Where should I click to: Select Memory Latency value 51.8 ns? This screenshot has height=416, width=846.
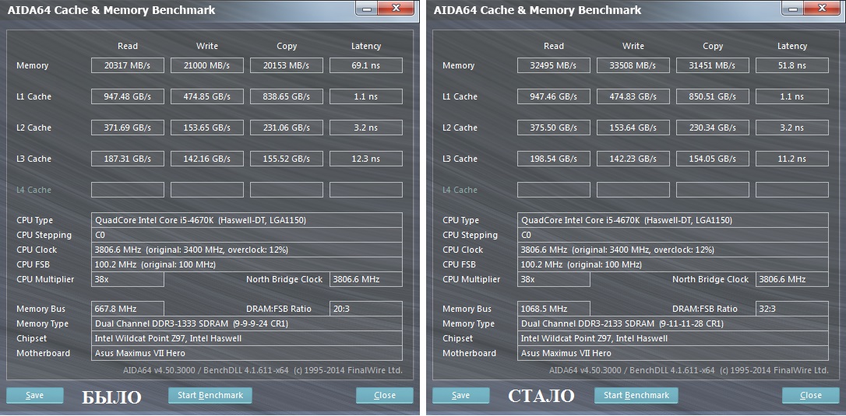point(792,65)
